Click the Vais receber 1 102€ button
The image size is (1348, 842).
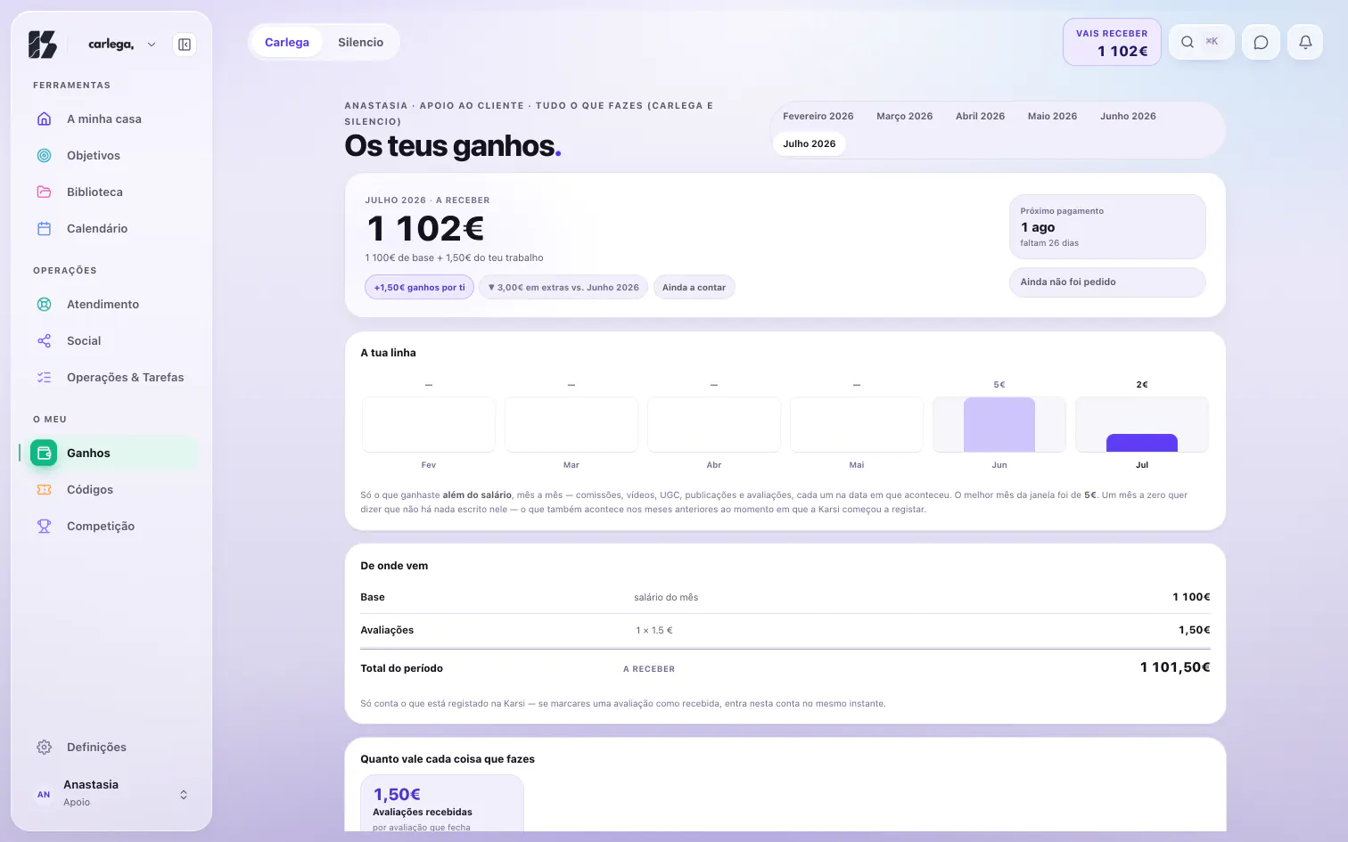point(1112,42)
